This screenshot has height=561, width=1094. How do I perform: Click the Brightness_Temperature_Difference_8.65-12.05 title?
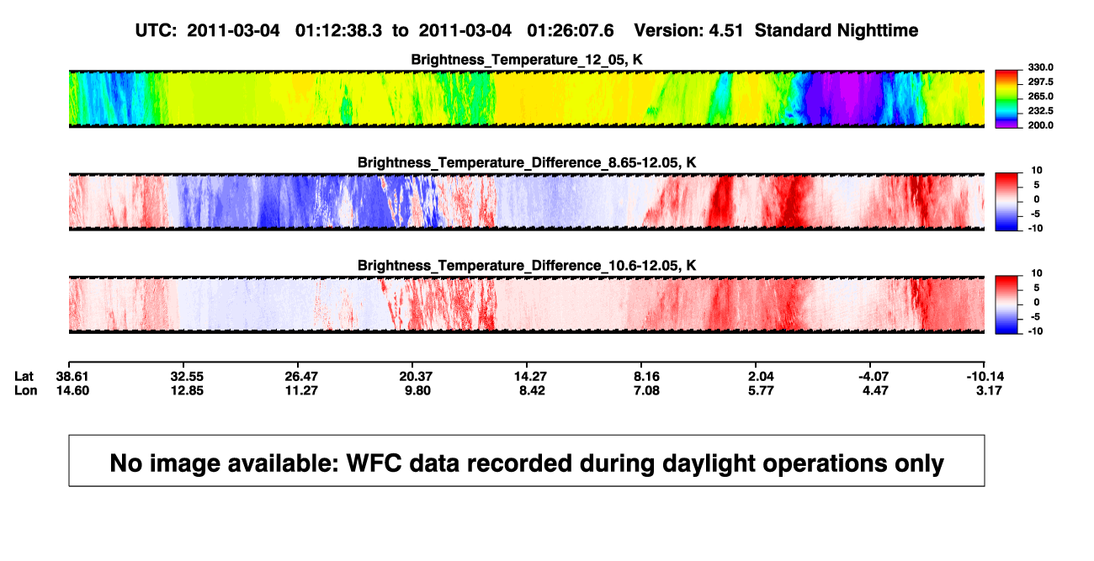(527, 162)
